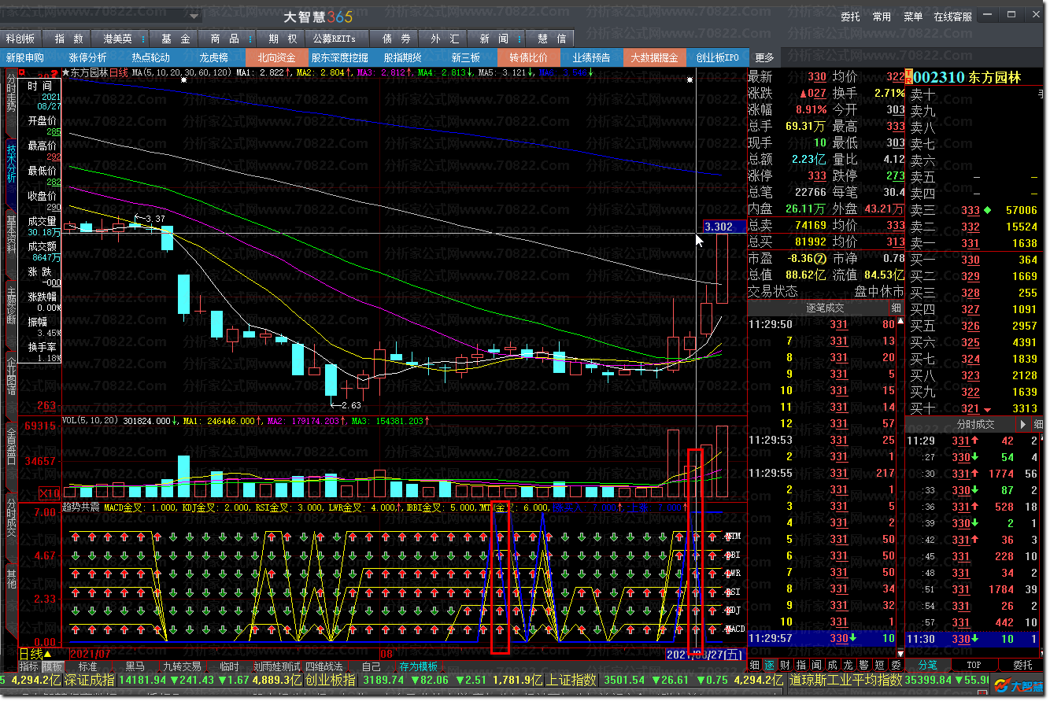Open the 委托 trading entry in title bar

point(850,17)
